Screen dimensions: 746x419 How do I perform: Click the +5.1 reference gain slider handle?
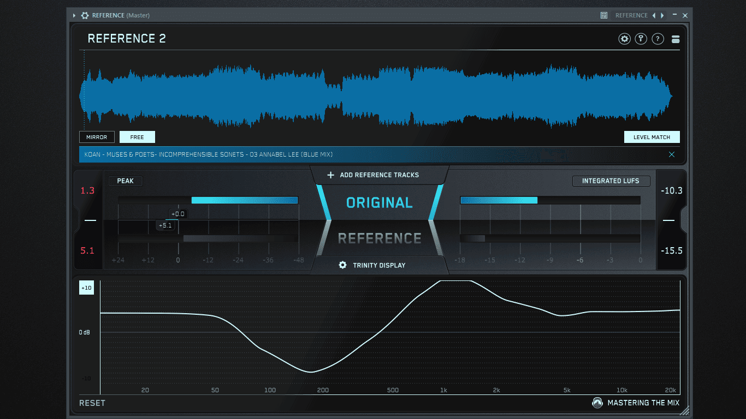point(165,225)
